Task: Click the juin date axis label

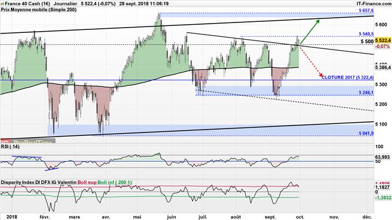Action: point(172,217)
